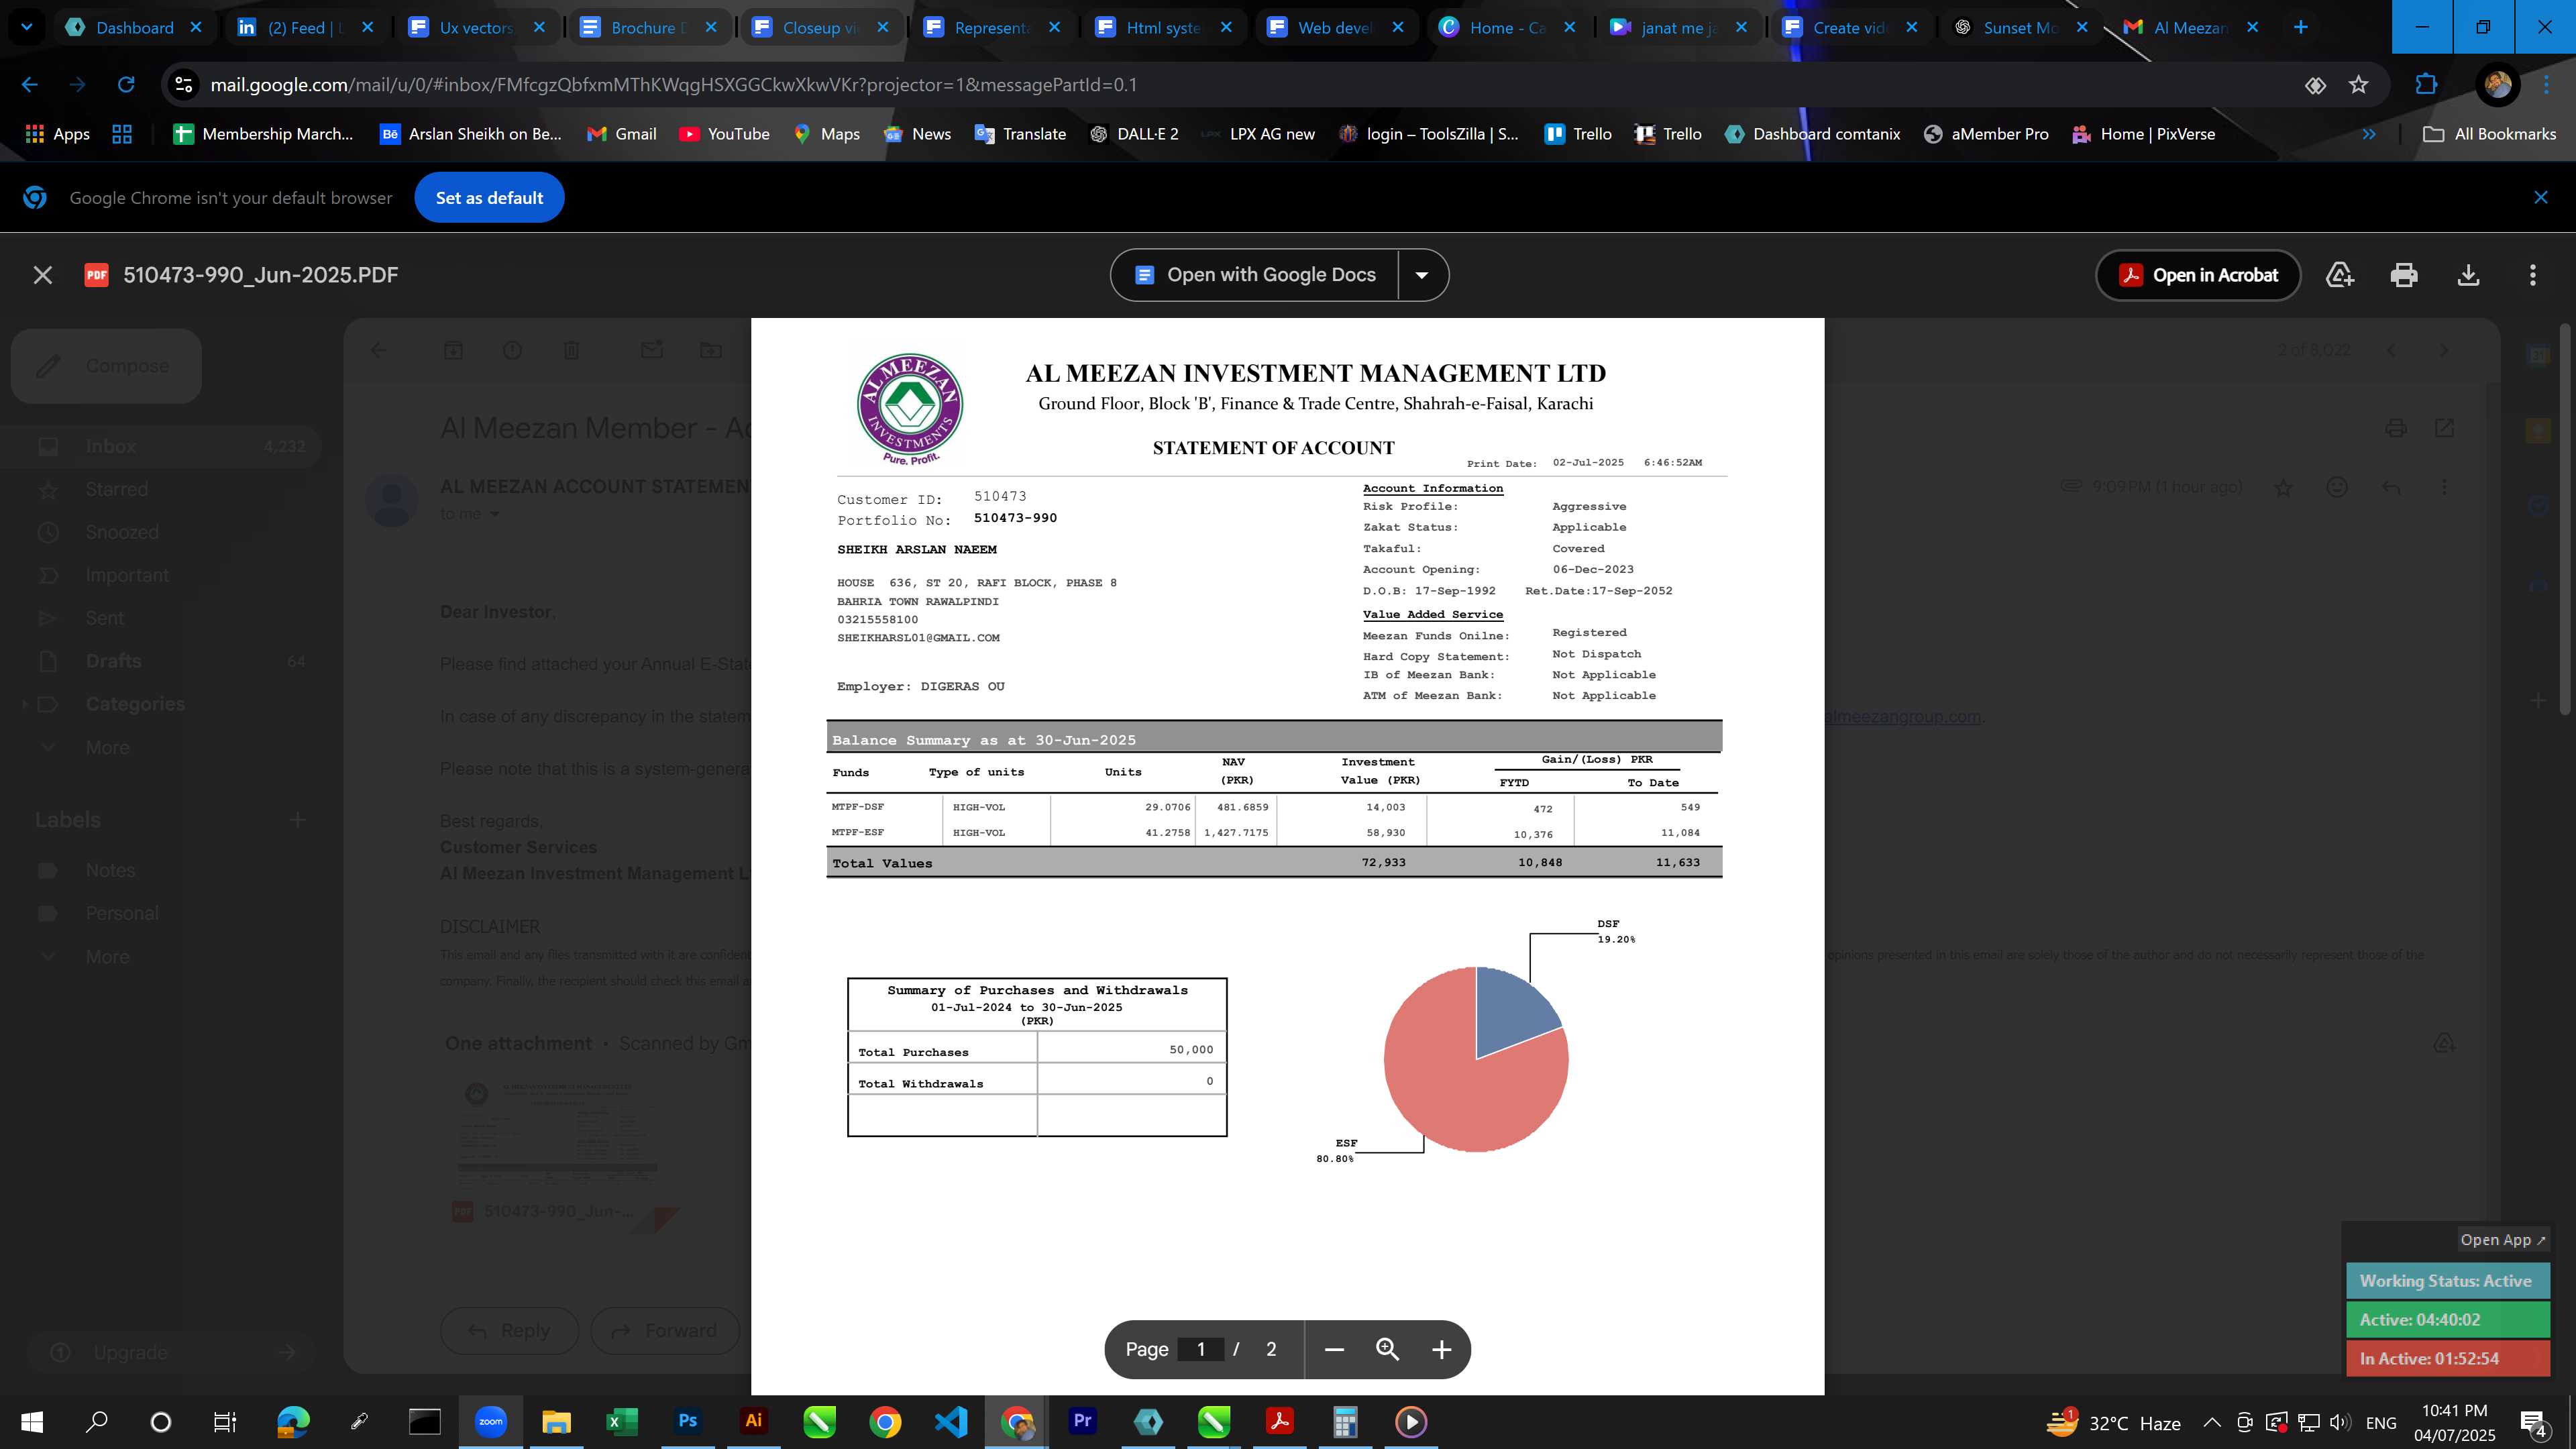Edit the current page number field
2576x1449 pixels.
tap(1201, 1350)
